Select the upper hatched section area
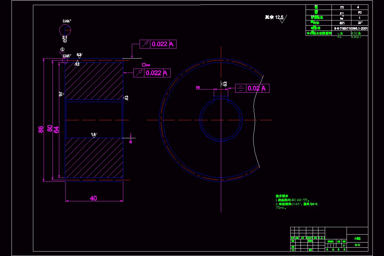 94,81
